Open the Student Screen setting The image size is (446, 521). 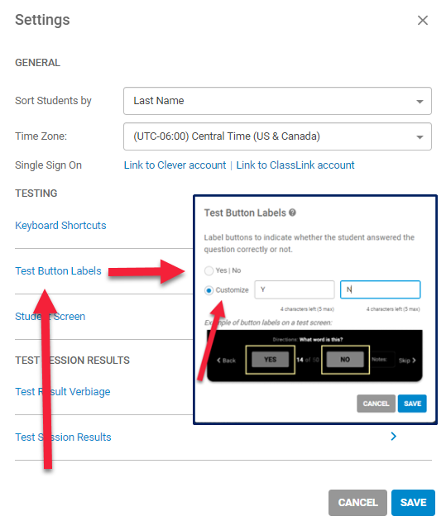[x=50, y=317]
